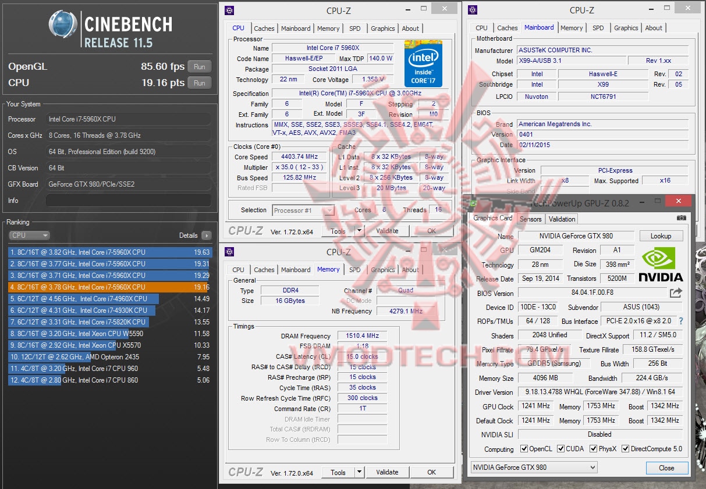
Task: Select ranking row Intel Xeon CPU W5590
Action: click(x=110, y=334)
